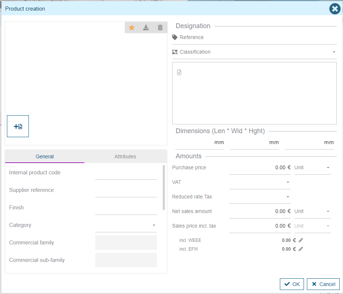Viewport: 343px width, 294px height.
Task: Open the Reduced rate Tax dropdown
Action: pyautogui.click(x=288, y=197)
